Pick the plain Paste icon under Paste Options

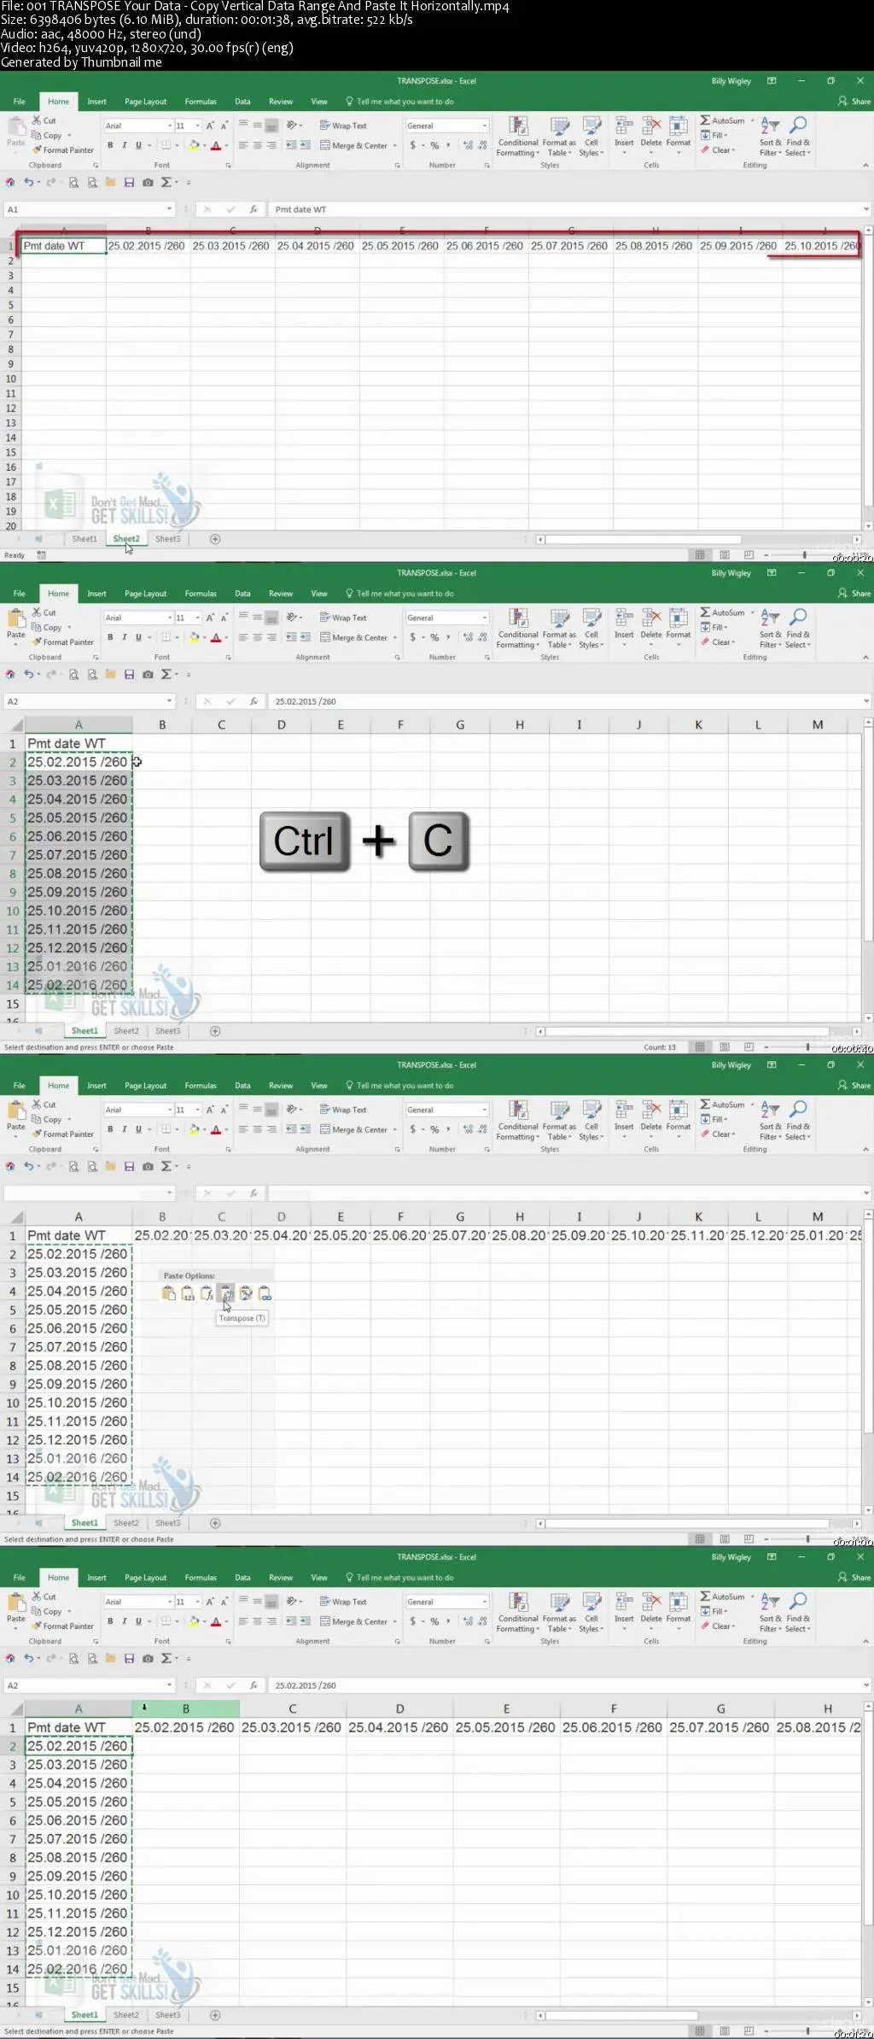[x=169, y=1293]
